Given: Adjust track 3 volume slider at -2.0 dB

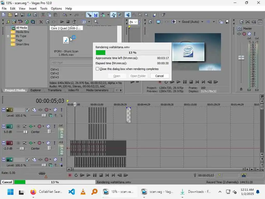Looking at the screenshot, I should [x=22, y=148].
